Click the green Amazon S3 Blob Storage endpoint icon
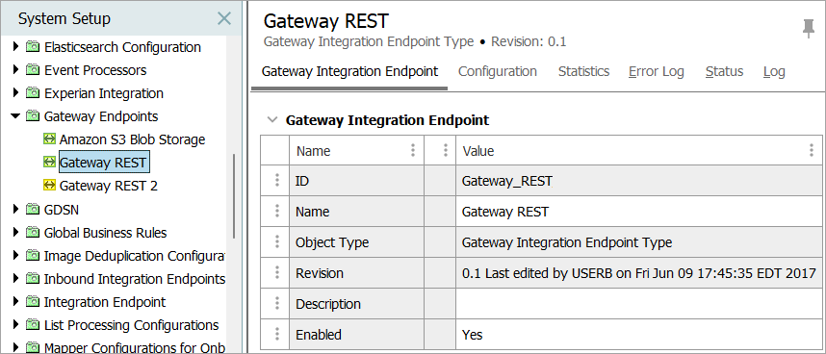 coord(49,139)
